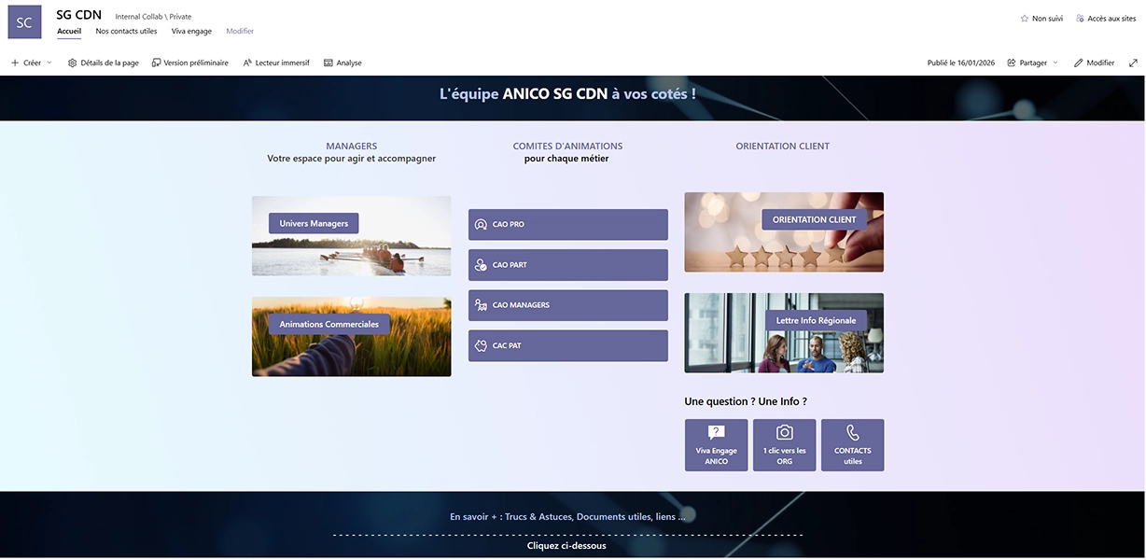Open the 1 clic vers les ORG camera tile
The height and width of the screenshot is (560, 1146).
pyautogui.click(x=784, y=445)
